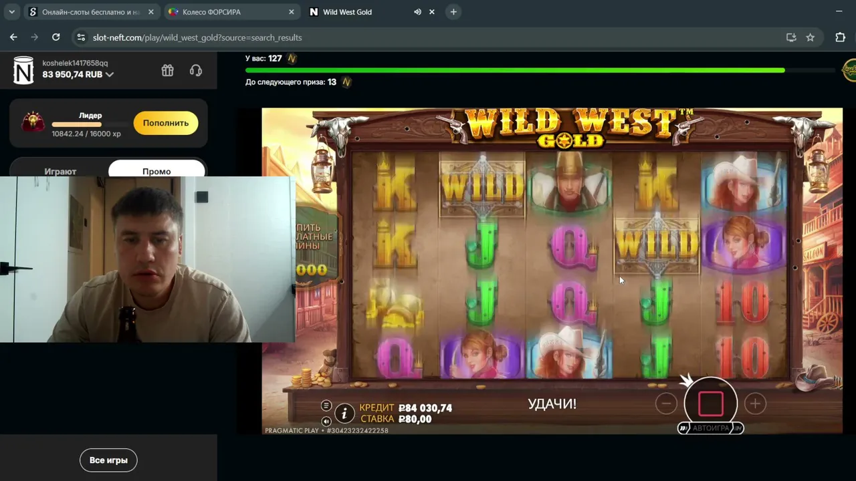Click the PRAGMATIC PLAY game ID text
The height and width of the screenshot is (481, 856).
[x=326, y=431]
